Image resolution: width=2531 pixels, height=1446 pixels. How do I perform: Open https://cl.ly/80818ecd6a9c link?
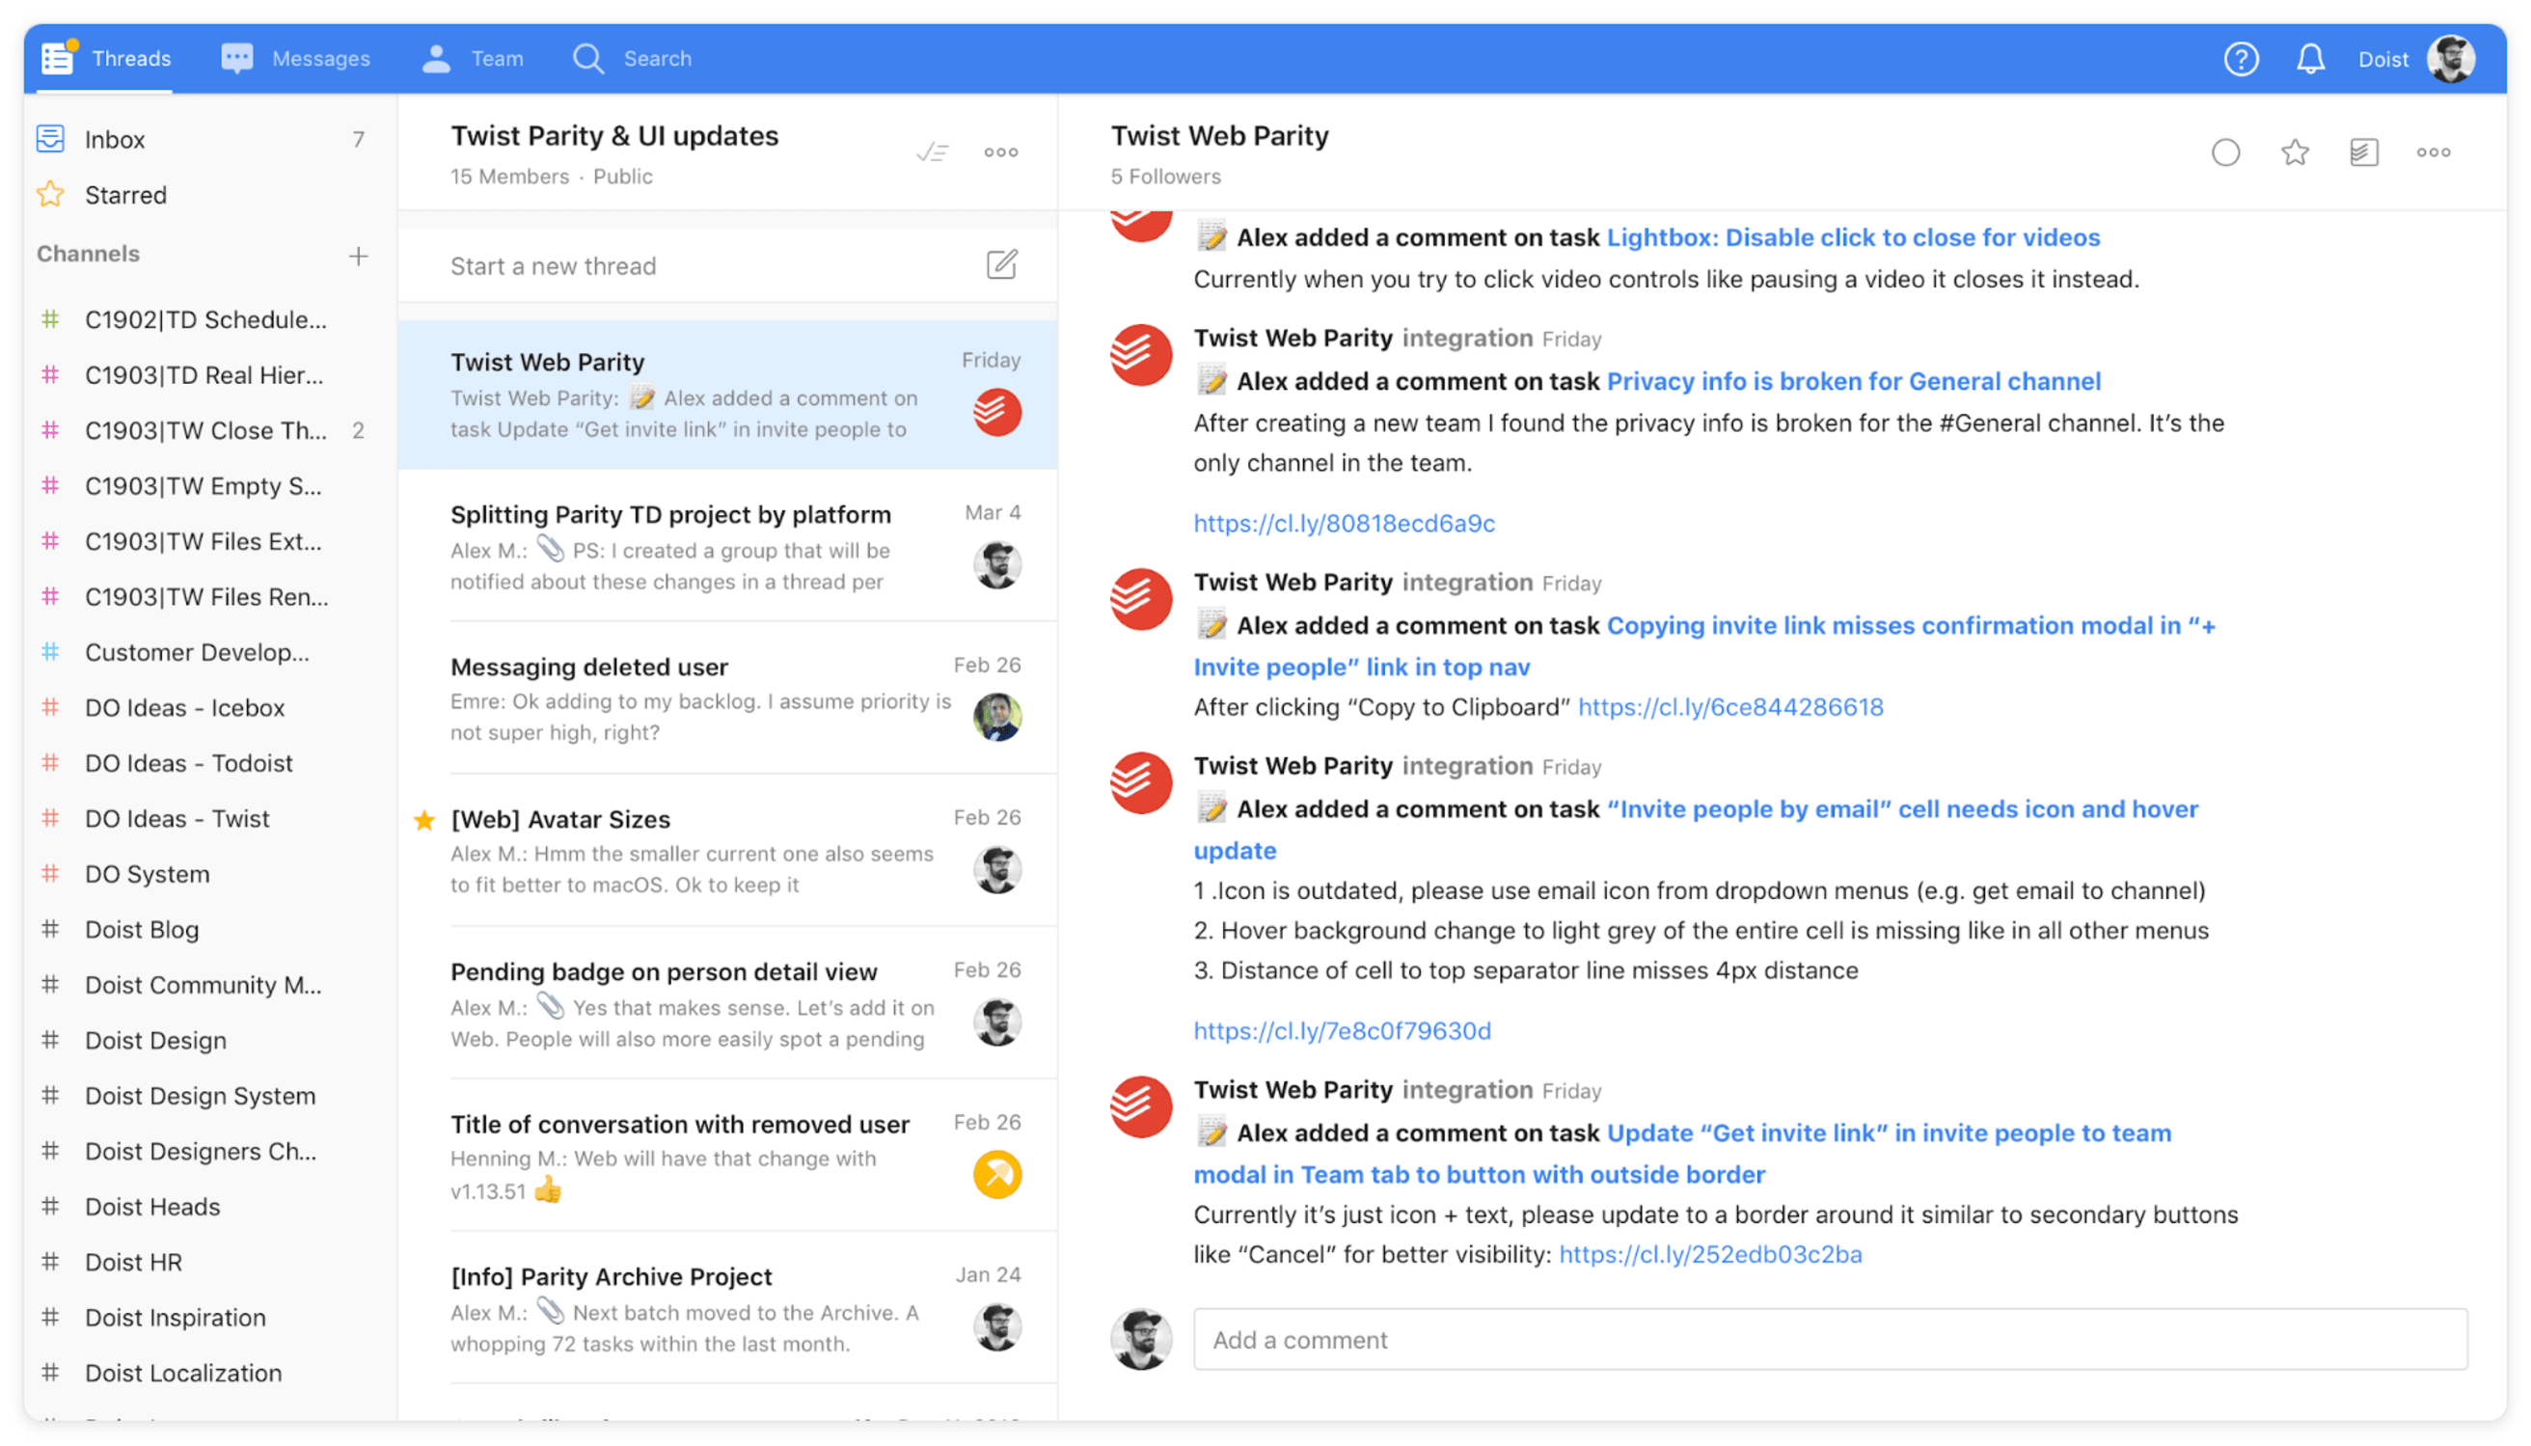click(1344, 524)
